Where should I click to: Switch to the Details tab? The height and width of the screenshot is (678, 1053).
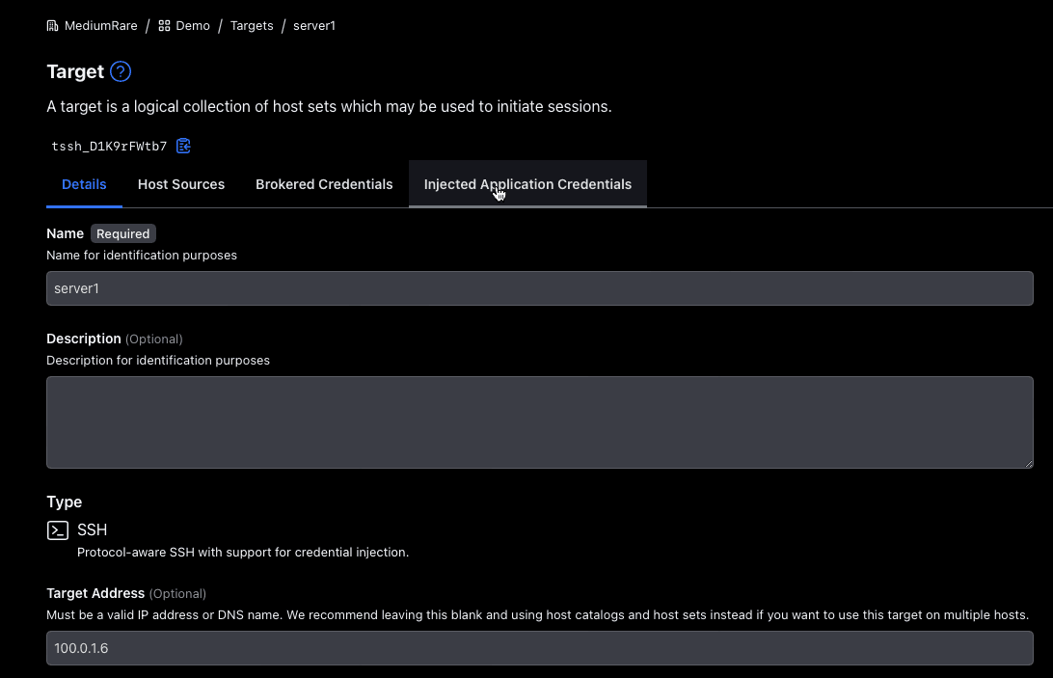tap(84, 184)
